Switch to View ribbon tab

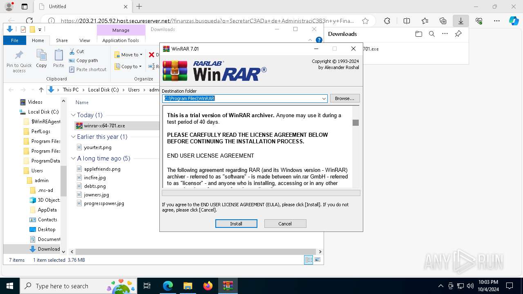pos(85,40)
